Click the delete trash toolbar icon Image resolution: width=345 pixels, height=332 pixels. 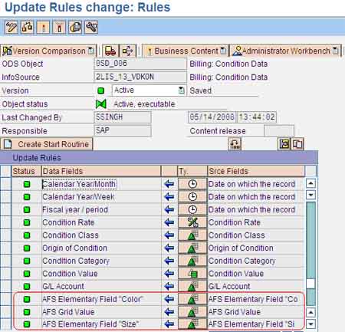(x=59, y=27)
